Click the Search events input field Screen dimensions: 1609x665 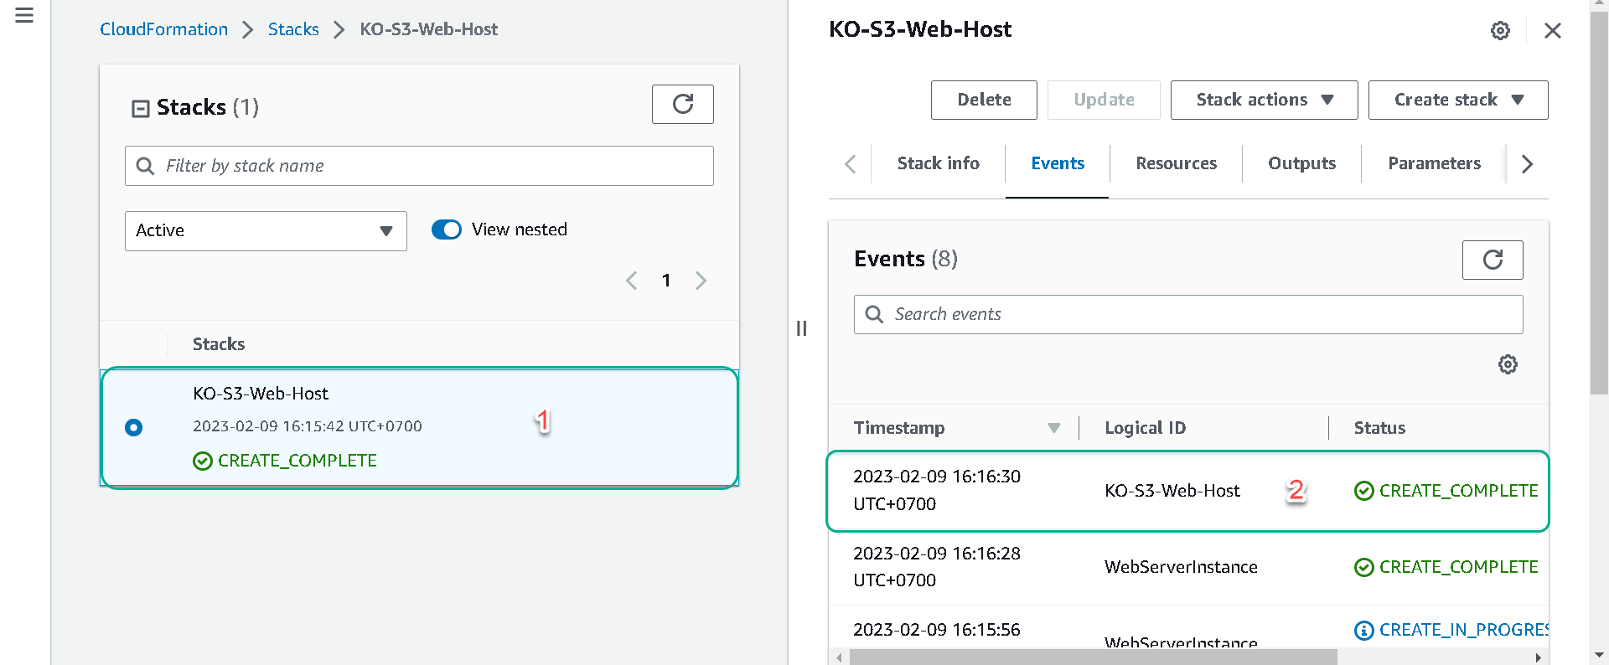pos(1188,314)
